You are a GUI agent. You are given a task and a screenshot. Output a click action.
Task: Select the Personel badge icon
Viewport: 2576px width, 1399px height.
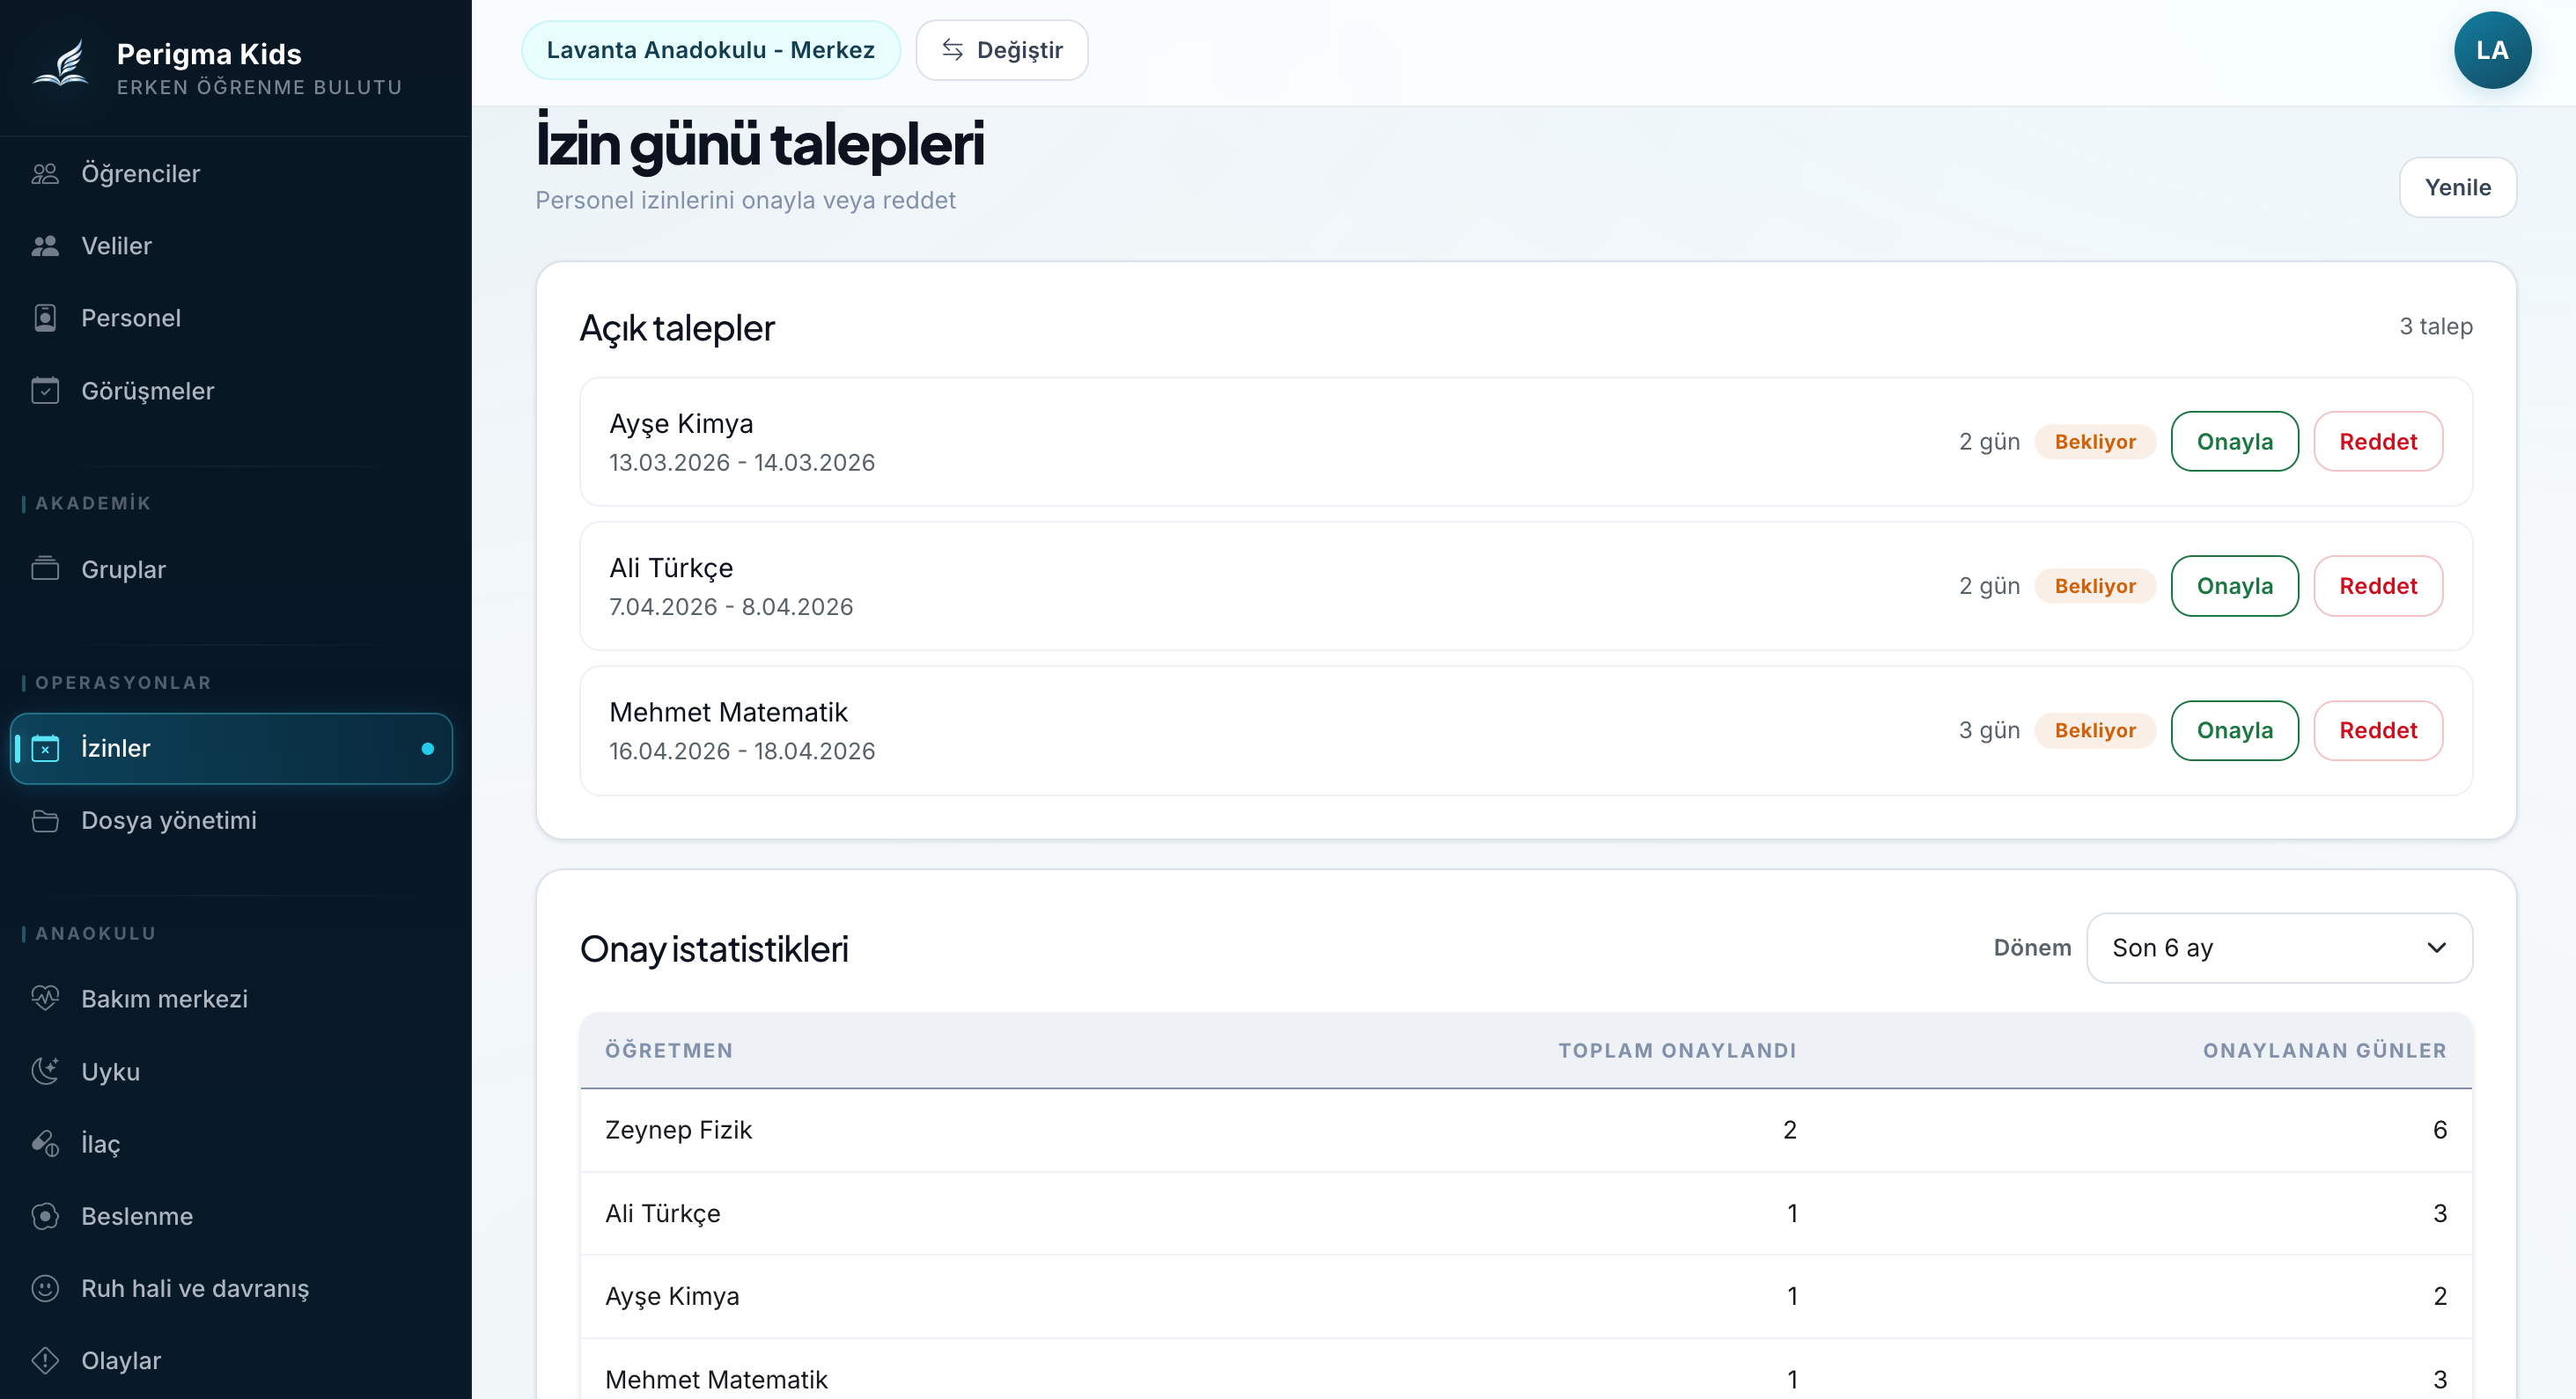45,318
